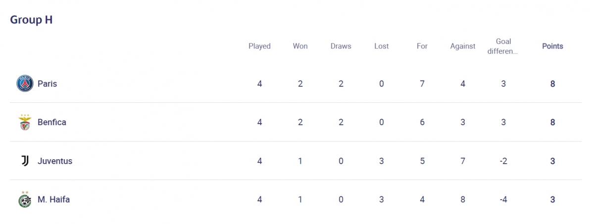This screenshot has width=594, height=224.
Task: Click the Juventus club logo
Action: (x=25, y=161)
